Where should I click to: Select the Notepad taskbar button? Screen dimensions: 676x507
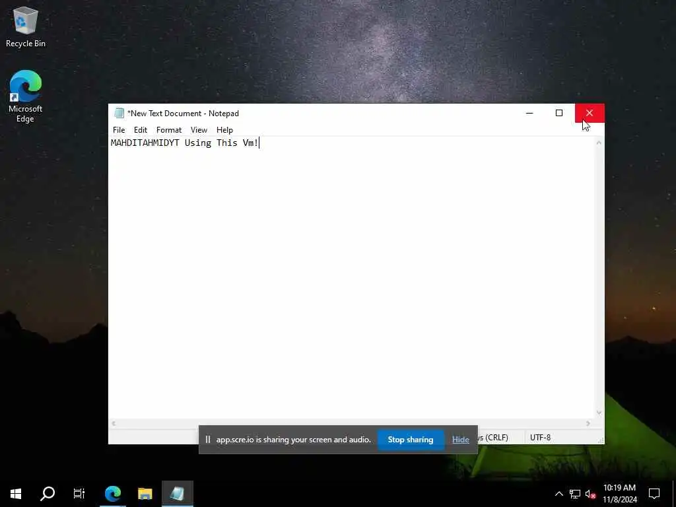tap(177, 494)
